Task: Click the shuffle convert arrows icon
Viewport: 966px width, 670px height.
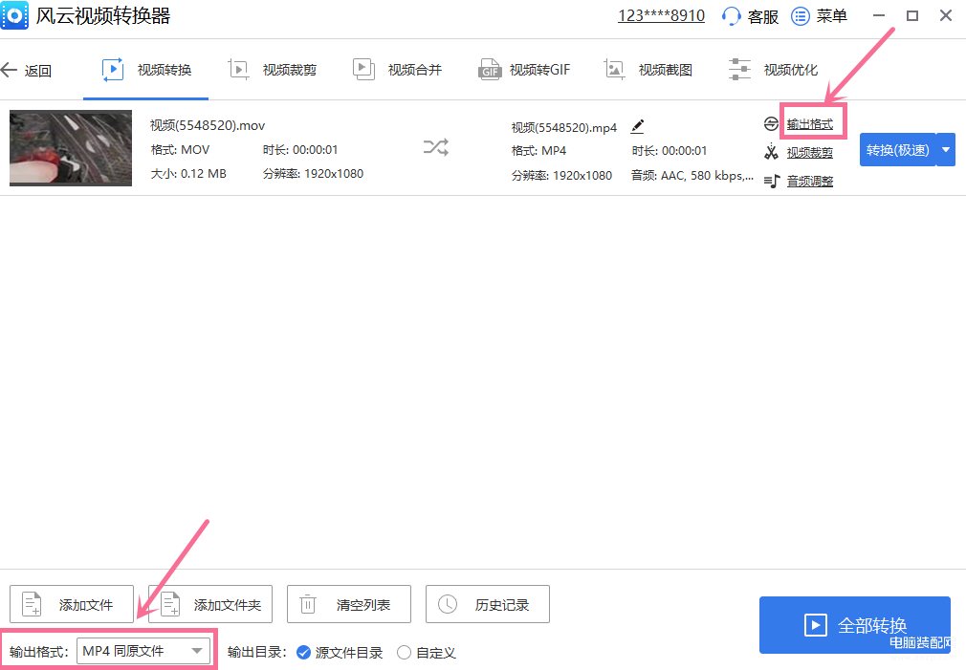Action: 436,148
